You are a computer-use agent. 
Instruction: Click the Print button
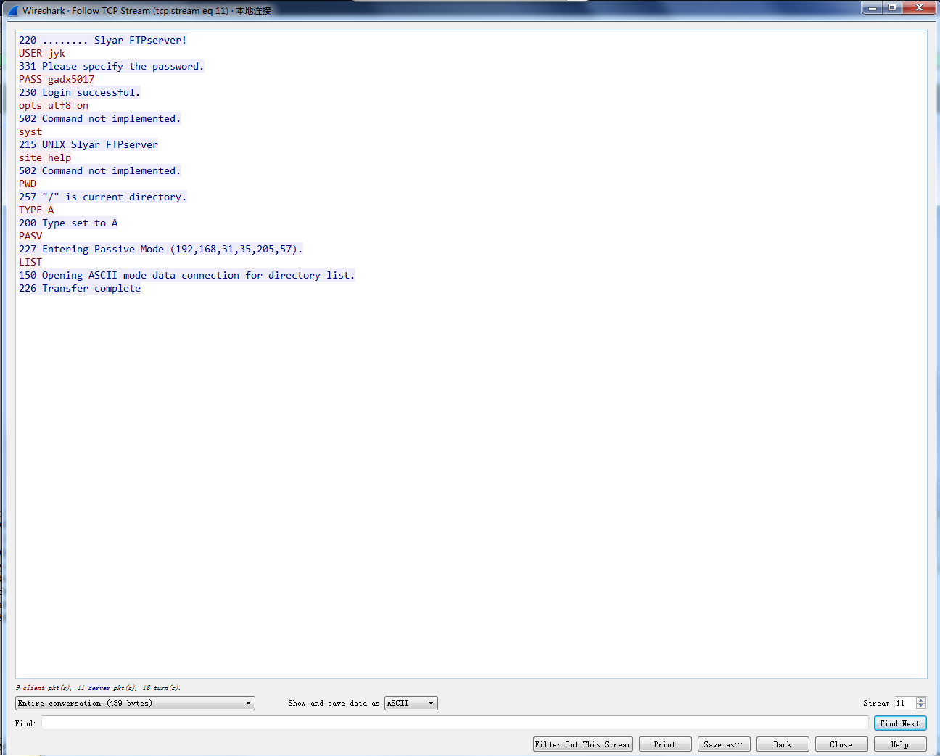click(665, 744)
